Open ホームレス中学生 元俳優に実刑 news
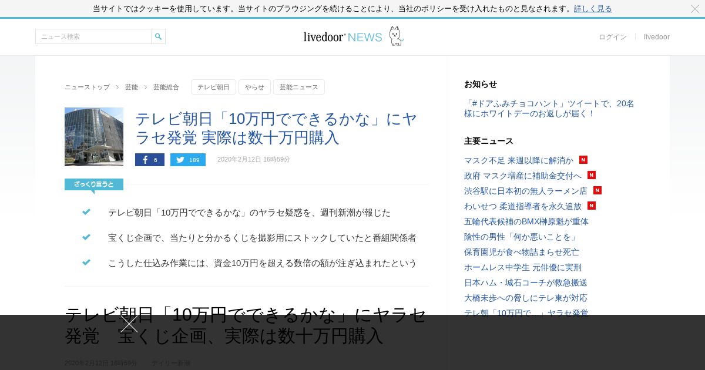Image resolution: width=705 pixels, height=370 pixels. [x=523, y=267]
